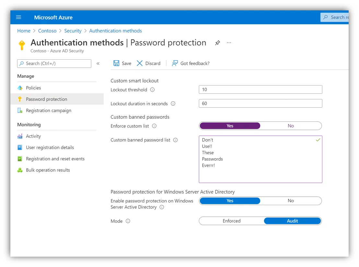
Task: Click the Registration campaign icon
Action: click(20, 110)
